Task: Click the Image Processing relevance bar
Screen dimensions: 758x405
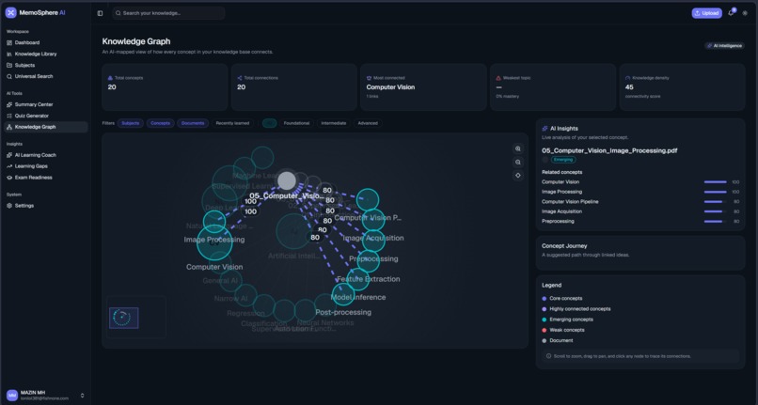Action: pyautogui.click(x=716, y=192)
